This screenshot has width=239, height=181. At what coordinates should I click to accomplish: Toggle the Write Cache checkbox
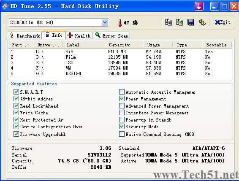[16, 113]
